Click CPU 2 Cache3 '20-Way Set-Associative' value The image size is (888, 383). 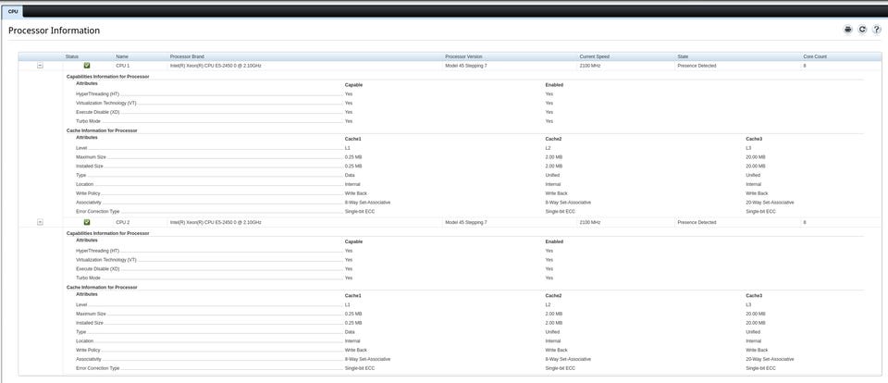(770, 359)
